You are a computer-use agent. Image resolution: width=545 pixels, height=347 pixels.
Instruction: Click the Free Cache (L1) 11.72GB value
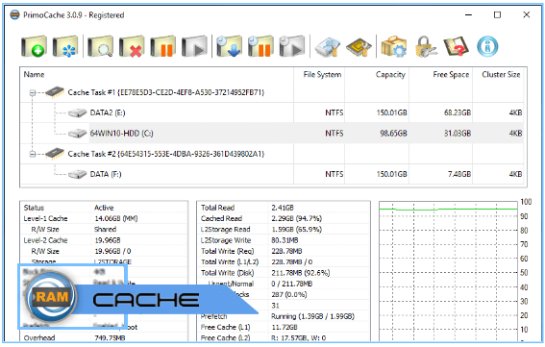pos(285,327)
